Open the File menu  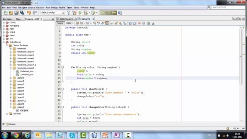(x=4, y=8)
